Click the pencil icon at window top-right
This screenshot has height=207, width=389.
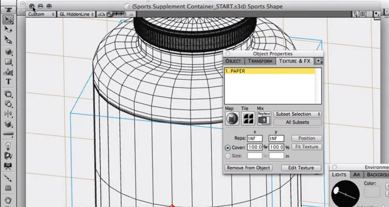pyautogui.click(x=355, y=14)
